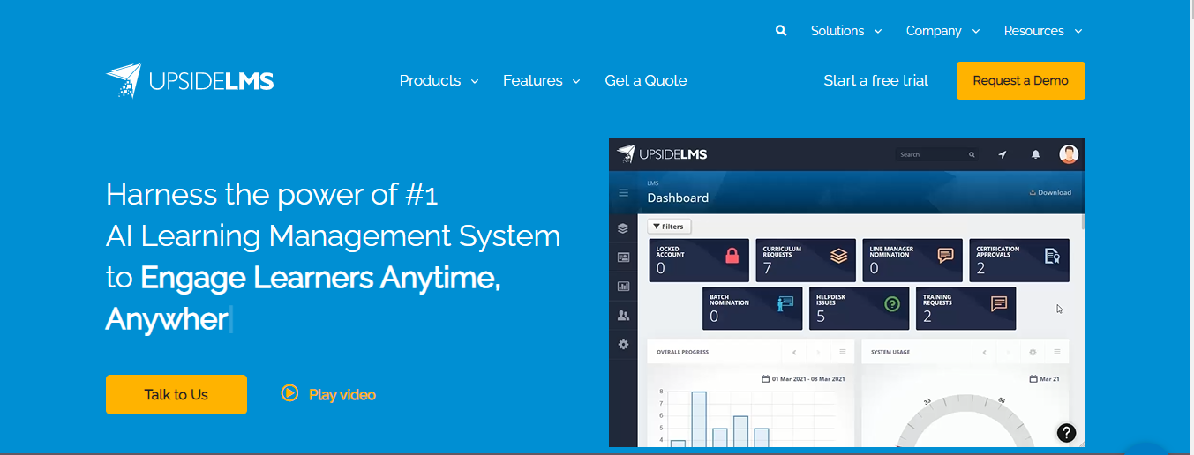Click the search magnifier icon in top navigation

click(x=781, y=30)
